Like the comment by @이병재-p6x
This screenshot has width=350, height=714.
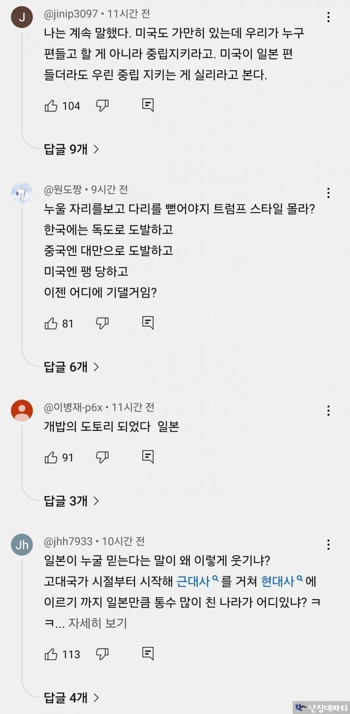click(x=51, y=457)
